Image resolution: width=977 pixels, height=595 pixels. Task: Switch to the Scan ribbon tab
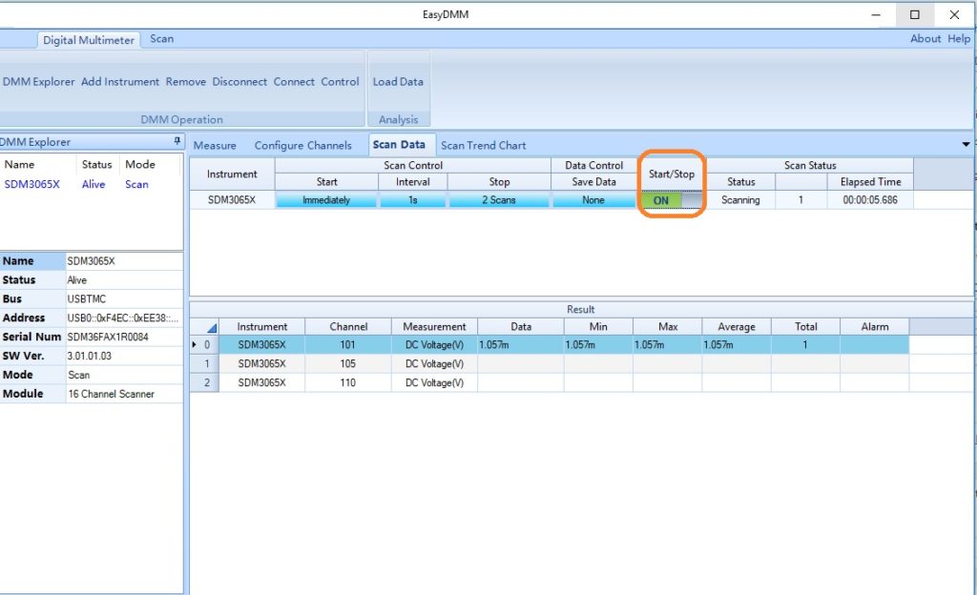point(161,39)
